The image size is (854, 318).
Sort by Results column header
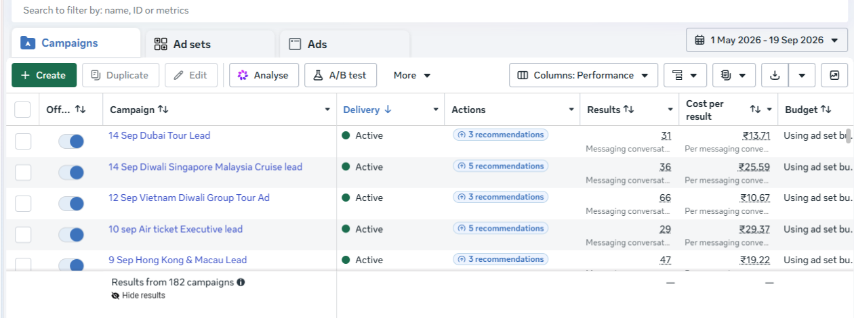pyautogui.click(x=610, y=110)
